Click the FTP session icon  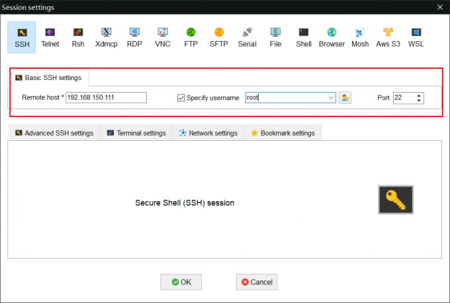coord(191,37)
